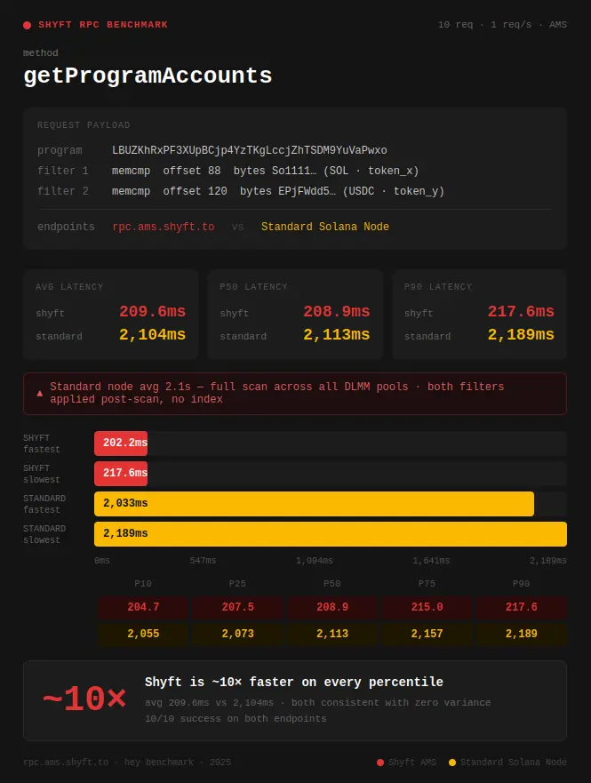
Task: Click the SHYFT slowest 217.6ms red bar
Action: click(x=121, y=474)
